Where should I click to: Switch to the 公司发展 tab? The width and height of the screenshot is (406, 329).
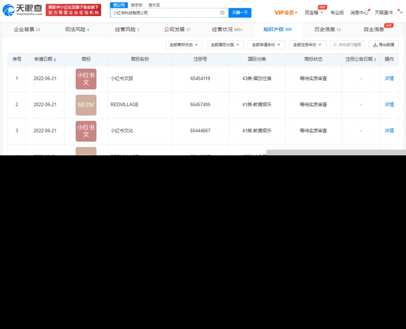[177, 30]
